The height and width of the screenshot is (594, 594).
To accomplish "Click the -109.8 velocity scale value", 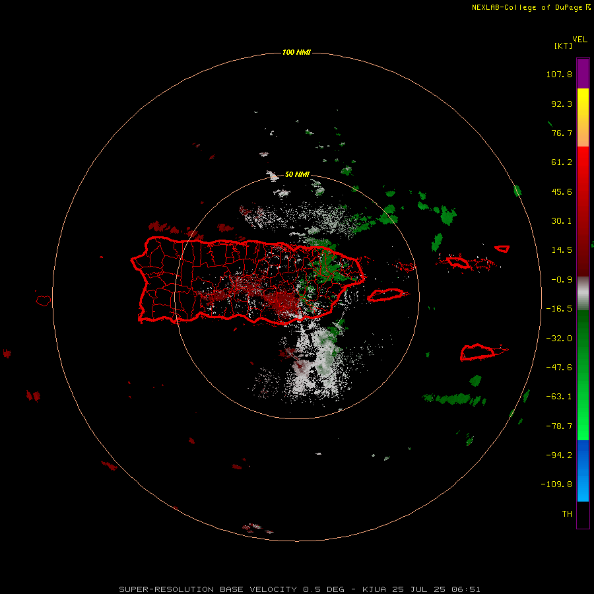I will pyautogui.click(x=556, y=484).
